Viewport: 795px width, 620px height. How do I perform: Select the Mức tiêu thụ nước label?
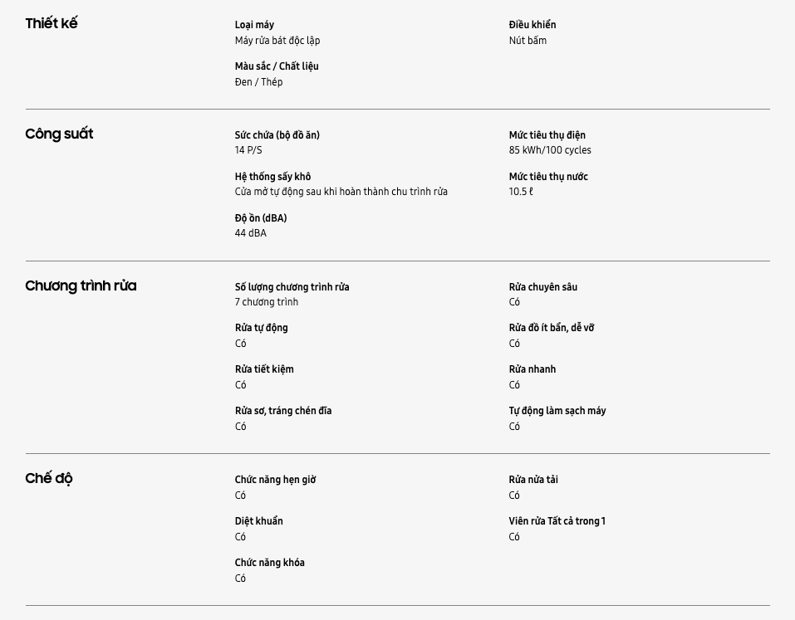coord(548,177)
